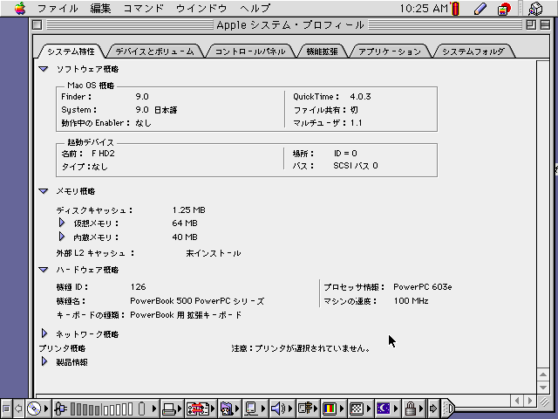Click the red battery icon in menu bar
The width and height of the screenshot is (558, 419).
(455, 9)
